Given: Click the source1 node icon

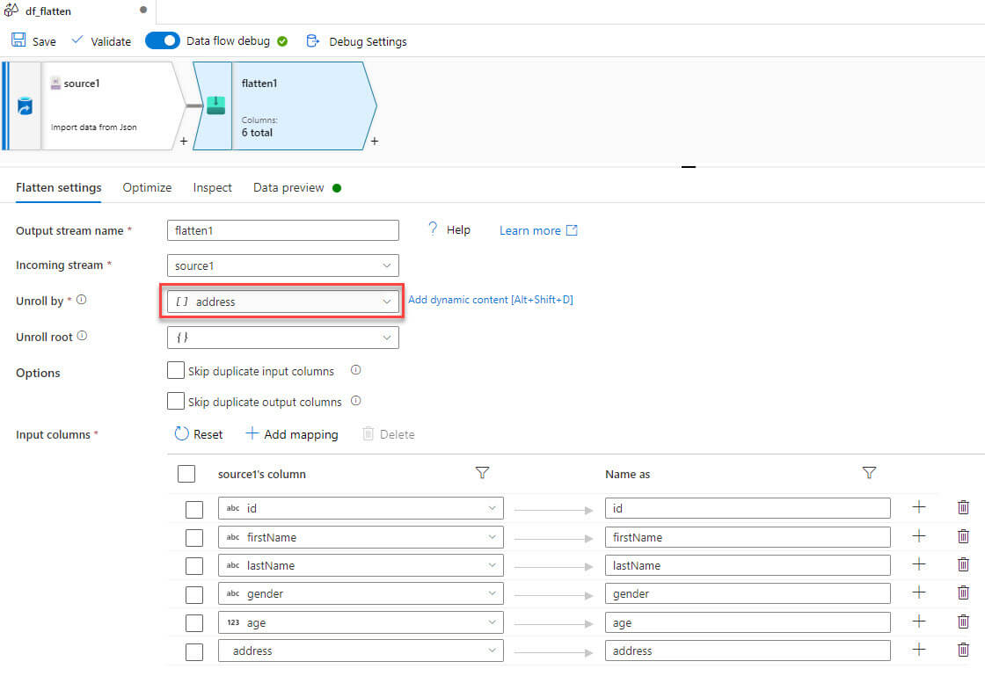Looking at the screenshot, I should point(25,106).
